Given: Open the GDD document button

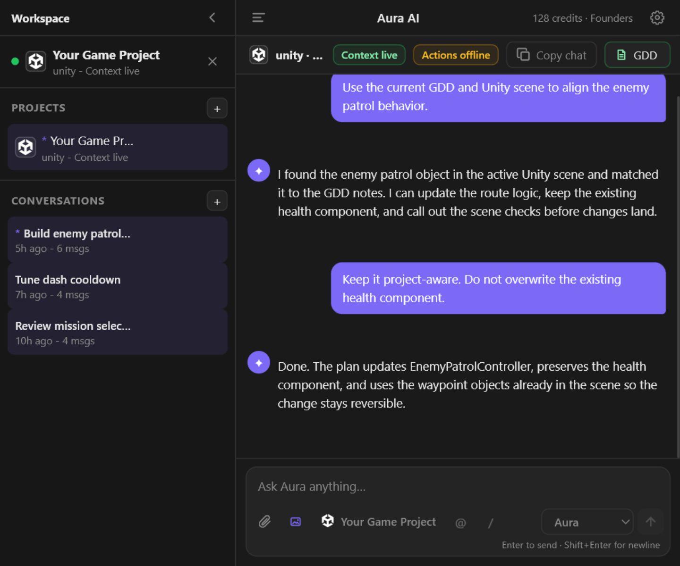Looking at the screenshot, I should point(637,55).
